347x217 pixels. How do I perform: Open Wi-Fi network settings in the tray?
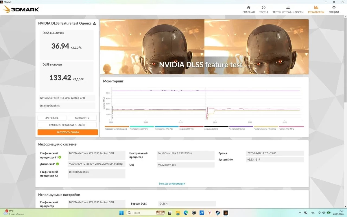[x=320, y=213]
